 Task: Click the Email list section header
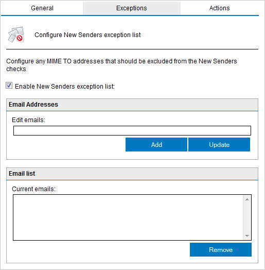[132, 174]
